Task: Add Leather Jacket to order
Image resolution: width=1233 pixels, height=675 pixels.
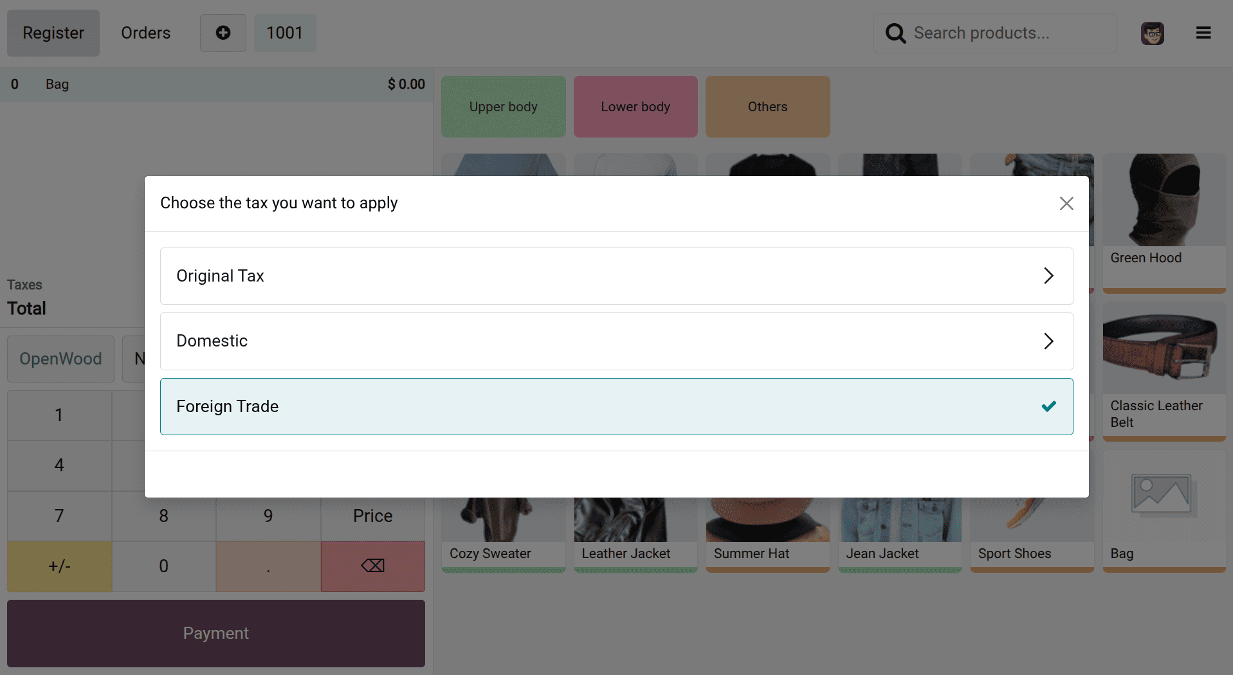Action: (x=635, y=535)
